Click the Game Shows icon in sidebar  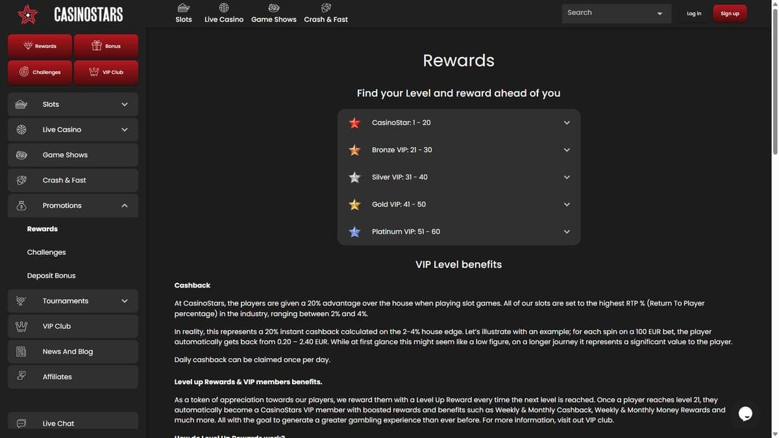(21, 154)
